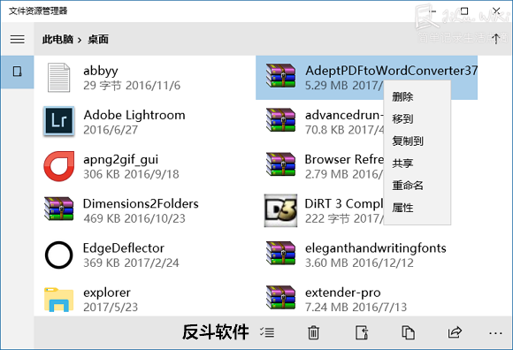Open the more options ellipsis
This screenshot has width=513, height=350.
[x=495, y=333]
